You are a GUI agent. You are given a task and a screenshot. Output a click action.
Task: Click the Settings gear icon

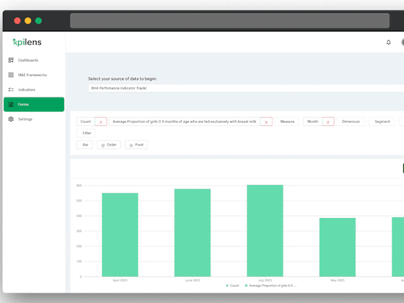11,119
